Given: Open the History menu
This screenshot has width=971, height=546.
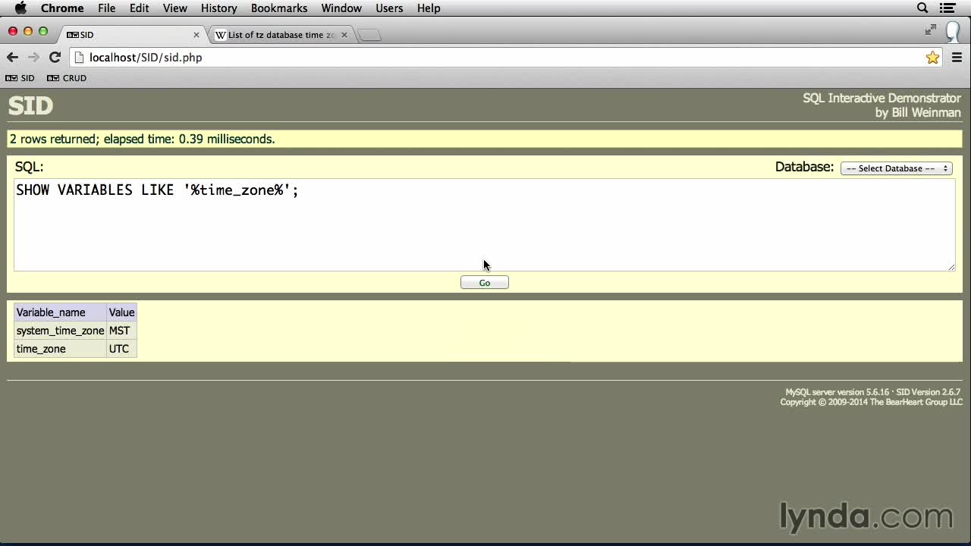Looking at the screenshot, I should 219,8.
